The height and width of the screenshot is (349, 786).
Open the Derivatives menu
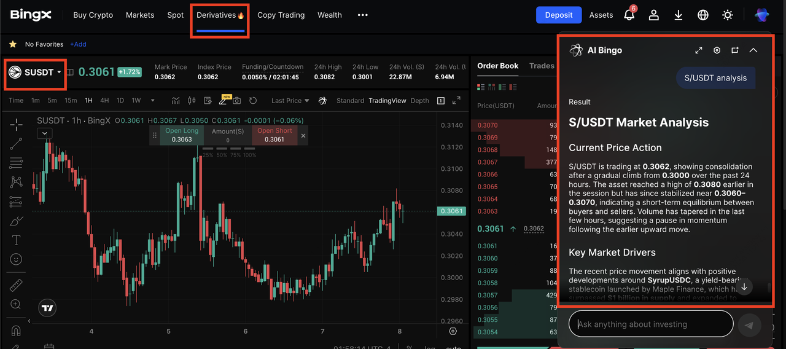pos(220,15)
